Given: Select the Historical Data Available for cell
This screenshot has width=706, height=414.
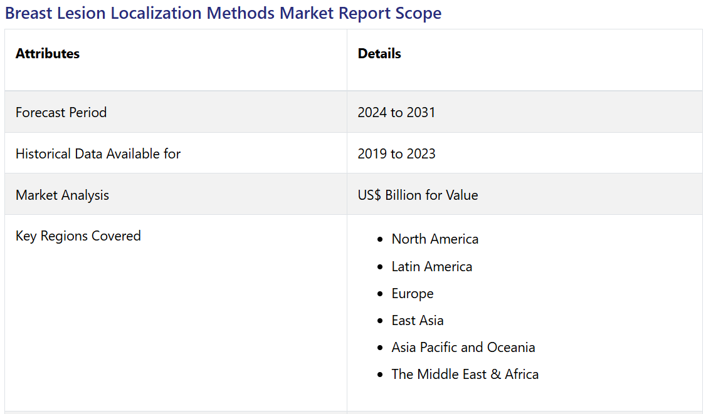Looking at the screenshot, I should coord(98,154).
